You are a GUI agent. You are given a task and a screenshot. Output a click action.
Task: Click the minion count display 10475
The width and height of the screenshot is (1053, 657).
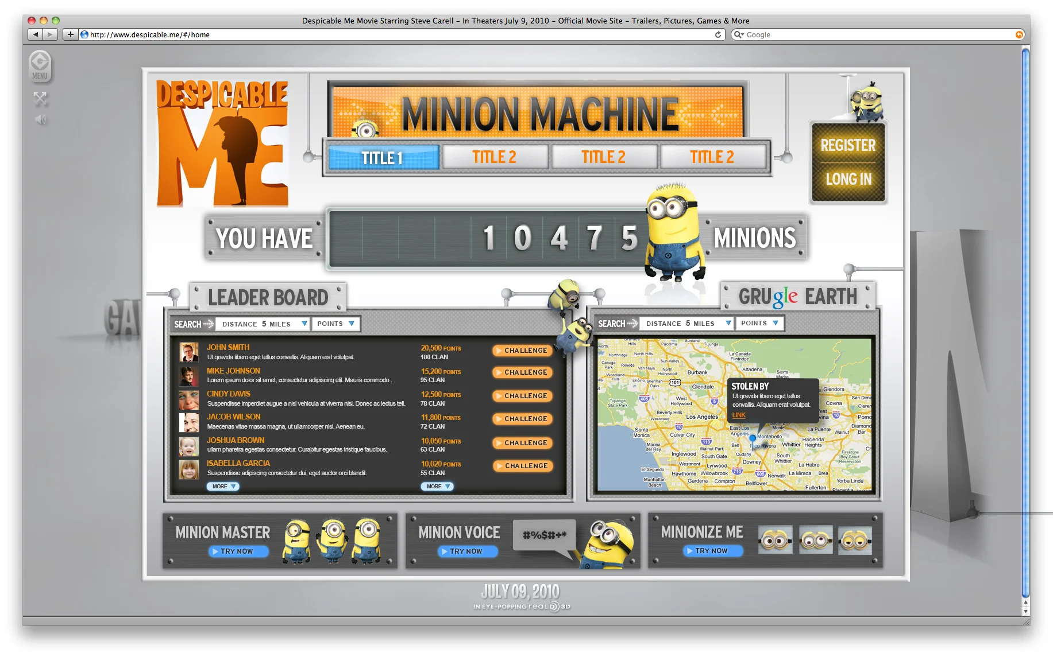(x=487, y=238)
